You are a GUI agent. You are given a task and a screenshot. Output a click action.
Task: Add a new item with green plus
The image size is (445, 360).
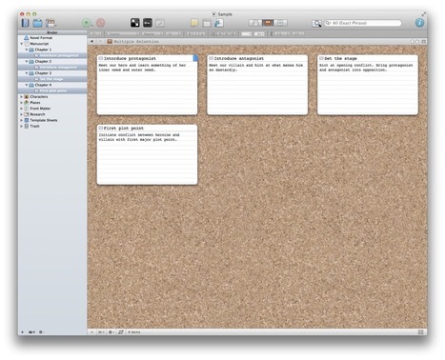tap(86, 23)
